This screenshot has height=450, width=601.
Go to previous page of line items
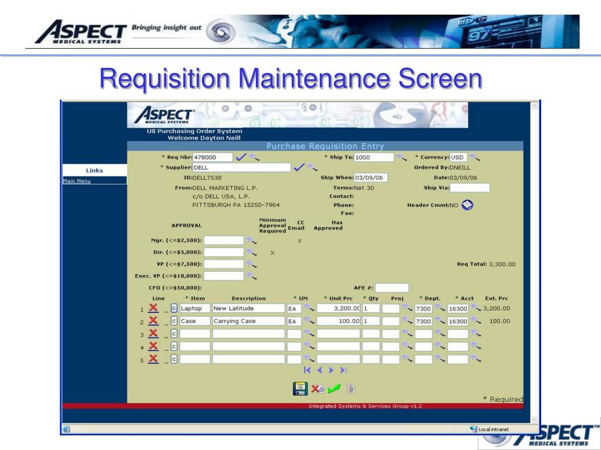click(320, 370)
